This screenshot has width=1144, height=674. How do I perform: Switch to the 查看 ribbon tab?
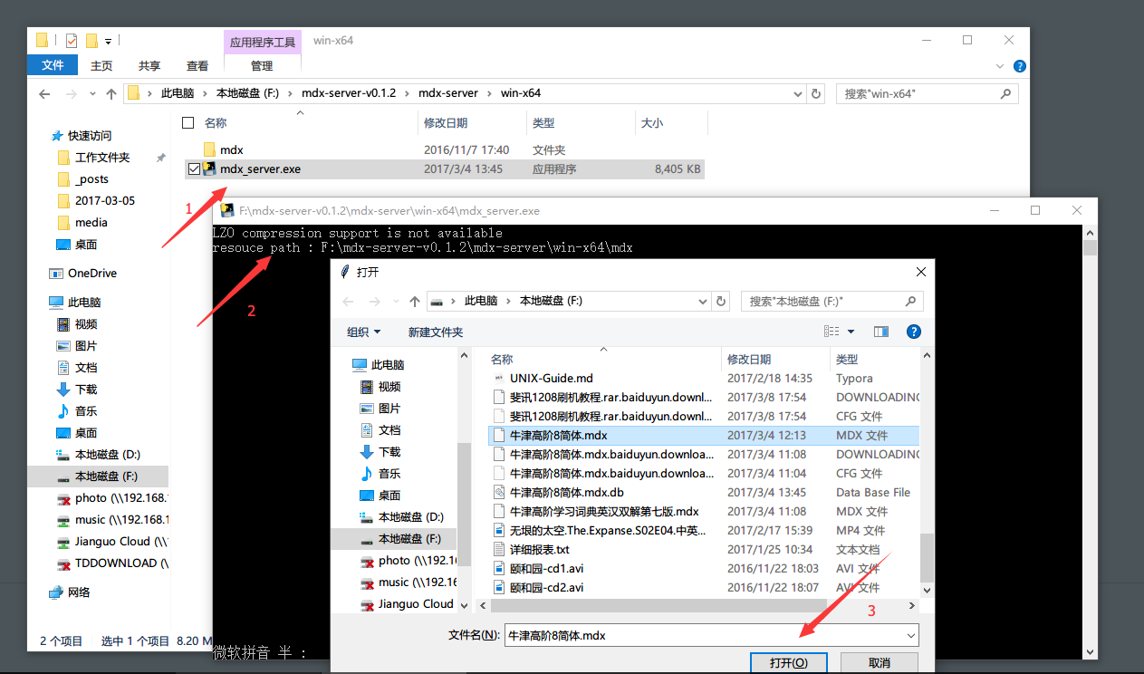(x=197, y=66)
